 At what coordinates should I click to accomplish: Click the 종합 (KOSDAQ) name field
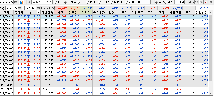tap(42, 2)
